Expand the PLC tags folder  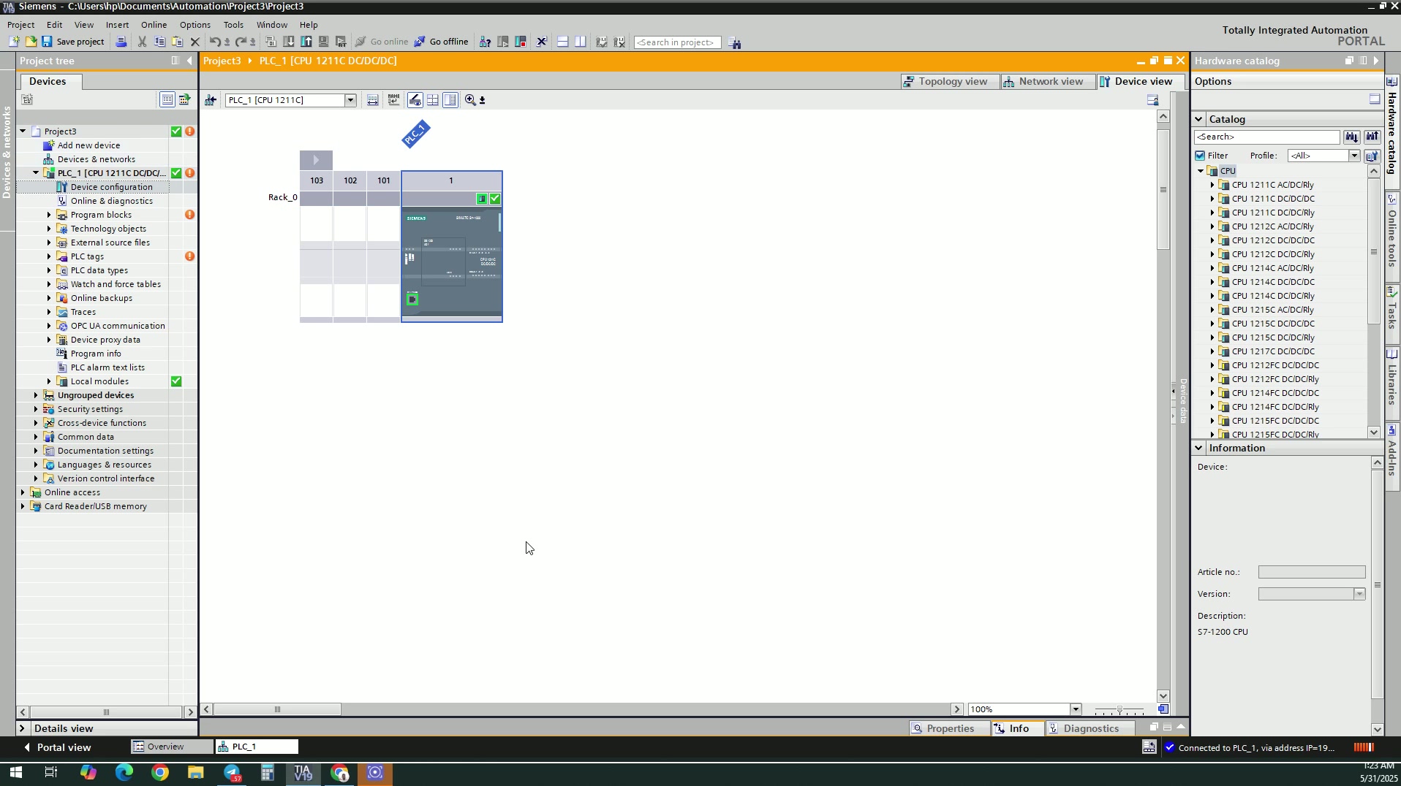[49, 256]
